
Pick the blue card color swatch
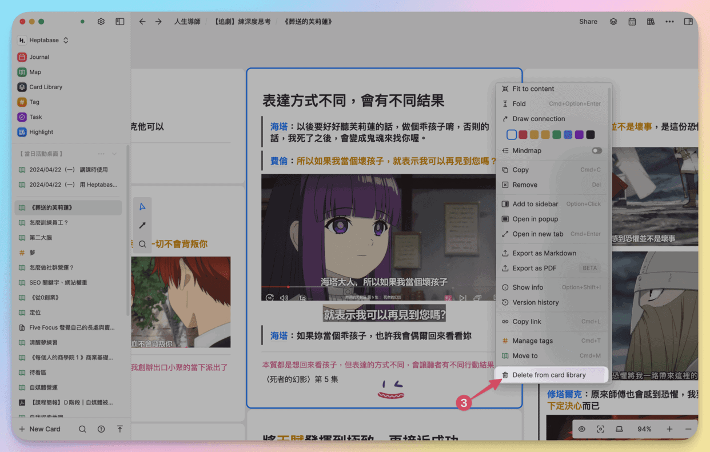(568, 135)
